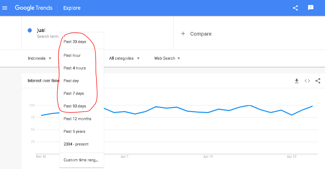325x169 pixels.
Task: Click the jual search term field
Action: pos(41,30)
